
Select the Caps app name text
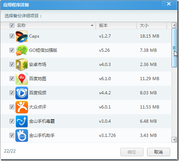point(34,36)
